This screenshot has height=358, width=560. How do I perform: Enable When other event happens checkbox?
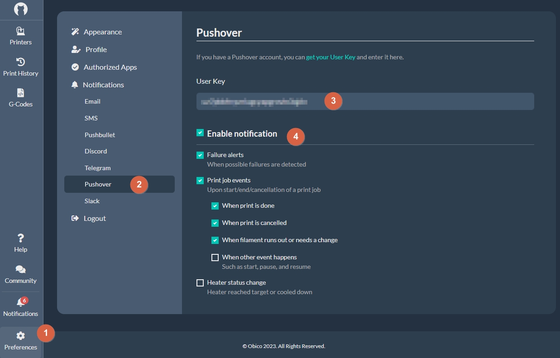click(215, 258)
